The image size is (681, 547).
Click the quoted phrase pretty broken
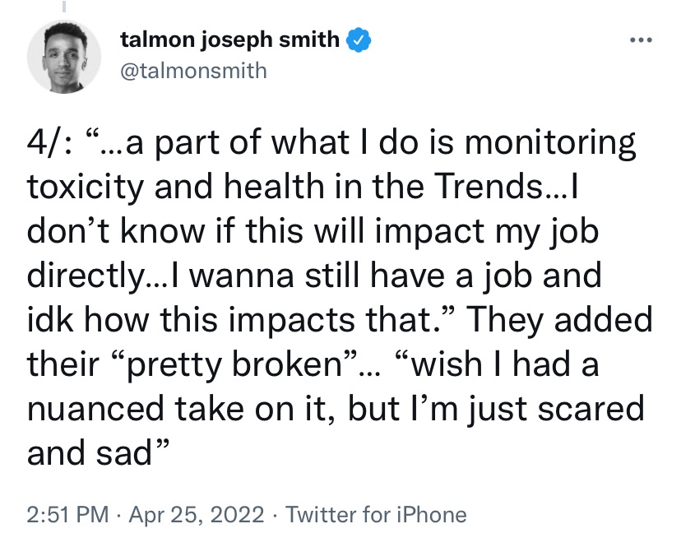[235, 364]
